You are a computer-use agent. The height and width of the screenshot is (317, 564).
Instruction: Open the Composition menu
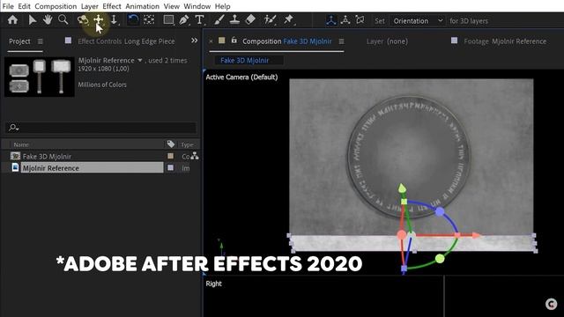point(56,6)
